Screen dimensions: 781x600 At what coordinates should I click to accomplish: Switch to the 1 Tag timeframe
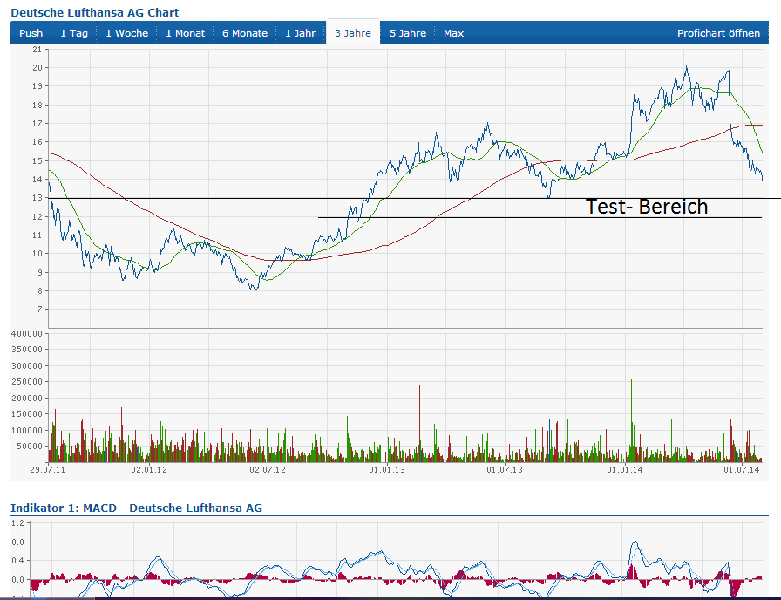coord(74,33)
